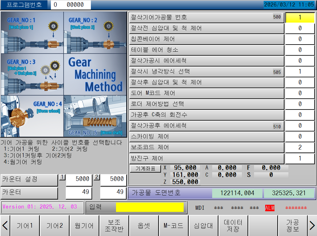
Task: Open the 보조 조작반 softkey tab
Action: [x=114, y=225]
